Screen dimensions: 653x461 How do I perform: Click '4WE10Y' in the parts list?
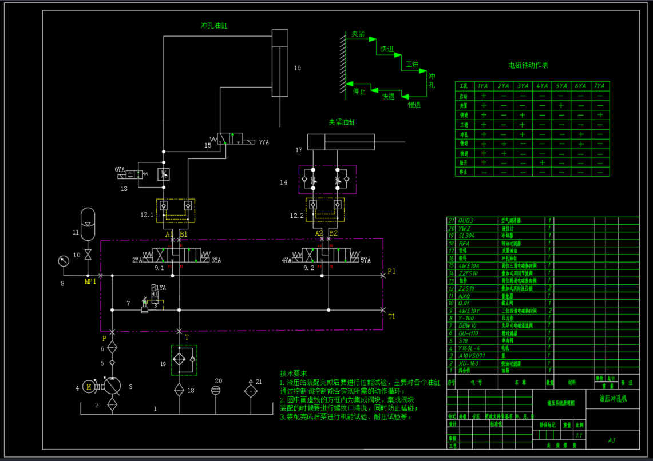click(469, 311)
